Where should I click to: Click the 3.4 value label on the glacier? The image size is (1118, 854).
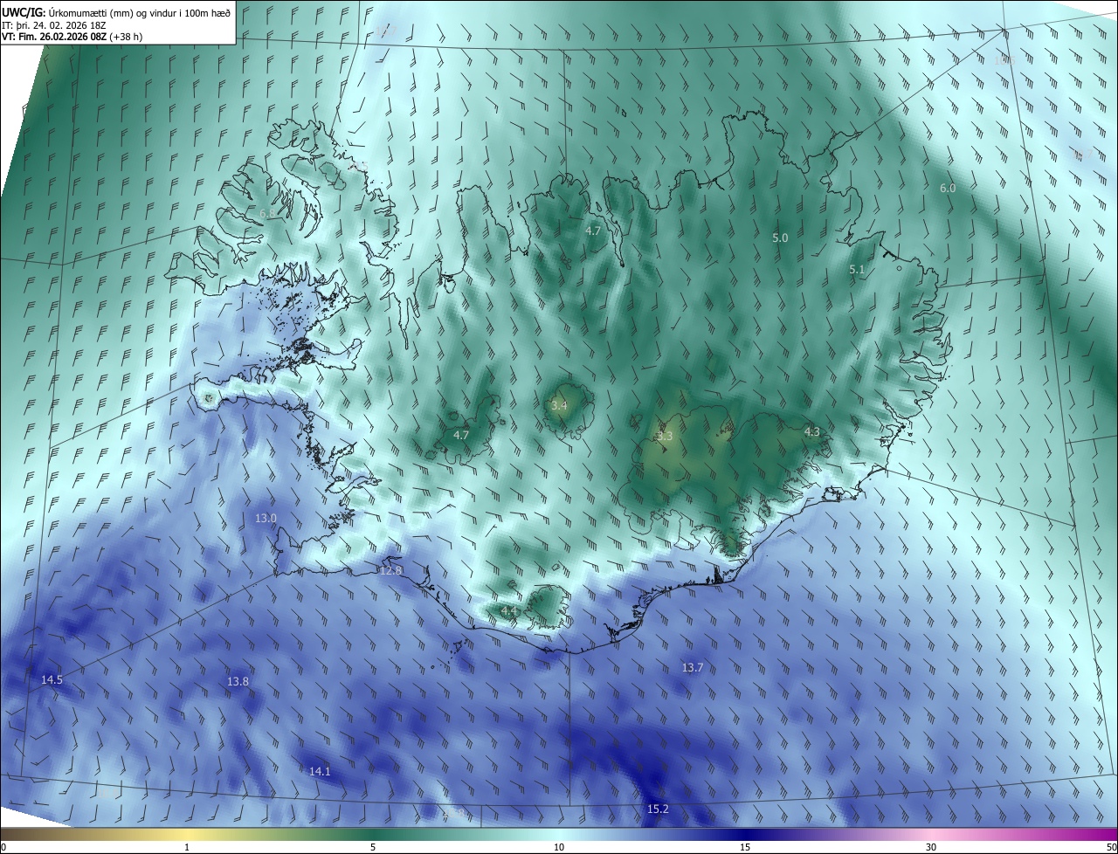559,406
